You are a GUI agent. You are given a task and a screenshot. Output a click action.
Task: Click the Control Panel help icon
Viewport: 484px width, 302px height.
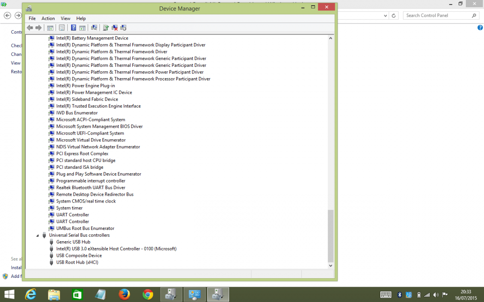click(480, 28)
